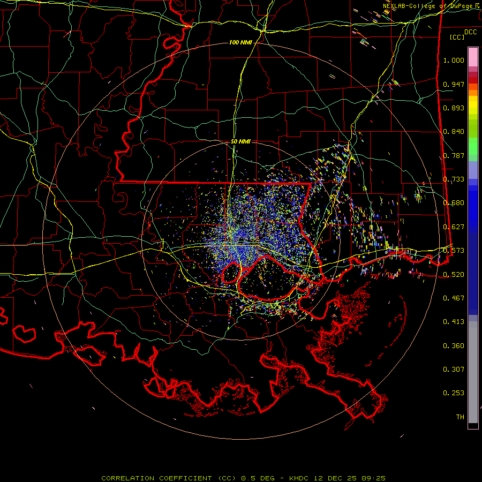The height and width of the screenshot is (482, 482).
Task: Click the 0.467 scale value
Action: [x=454, y=298]
